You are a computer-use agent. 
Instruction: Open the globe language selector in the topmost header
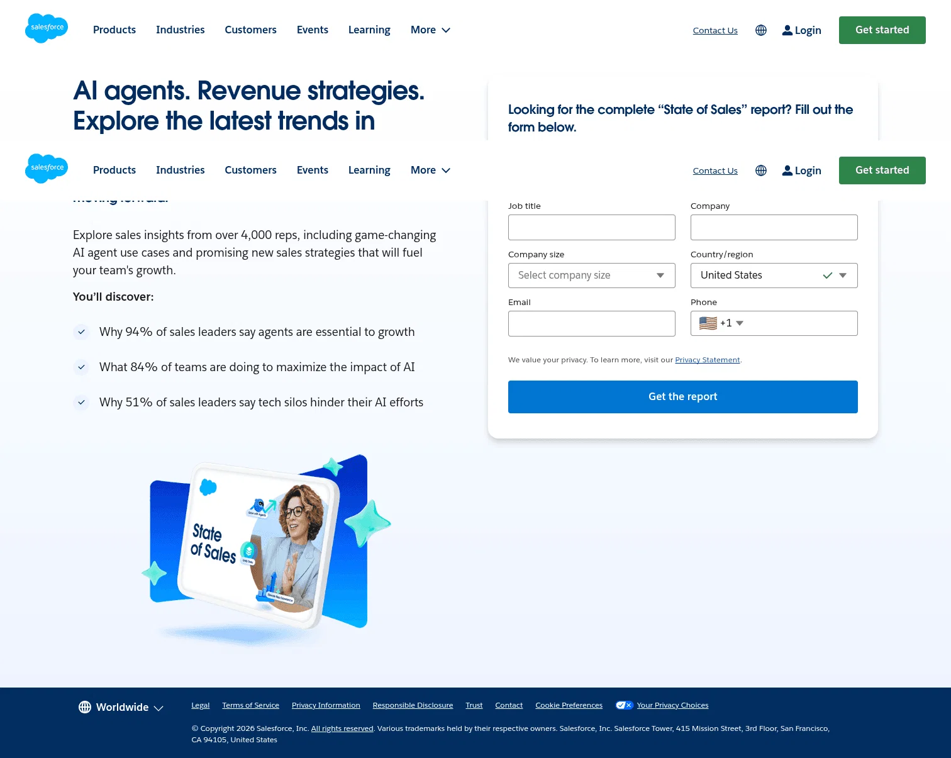761,30
